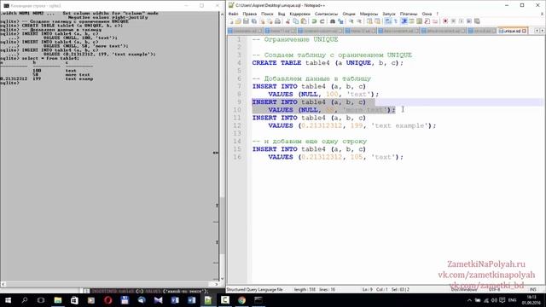Click the Stop Recording macro icon
Viewport: 546px width, 307px height.
tap(453, 21)
